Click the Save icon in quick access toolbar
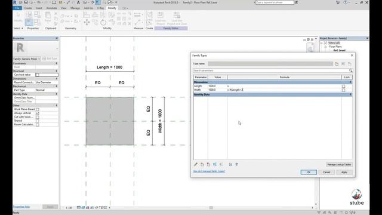This screenshot has height=215, width=382. click(x=26, y=2)
